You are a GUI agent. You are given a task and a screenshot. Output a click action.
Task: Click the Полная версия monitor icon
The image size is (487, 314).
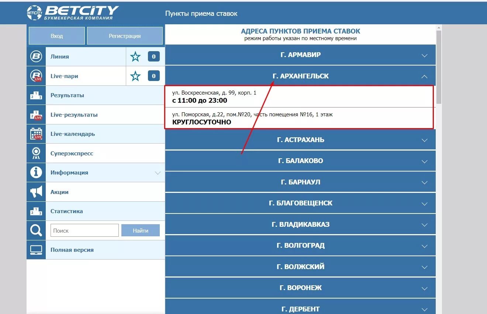click(36, 250)
